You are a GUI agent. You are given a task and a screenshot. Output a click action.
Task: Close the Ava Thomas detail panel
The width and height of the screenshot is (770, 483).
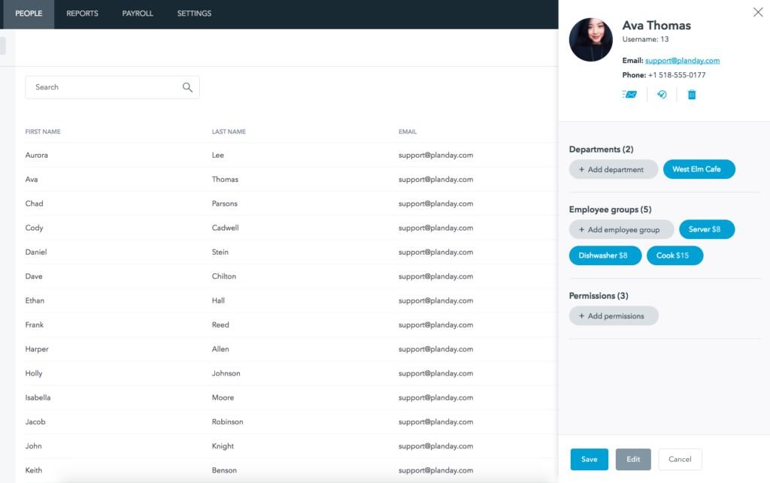click(x=757, y=12)
